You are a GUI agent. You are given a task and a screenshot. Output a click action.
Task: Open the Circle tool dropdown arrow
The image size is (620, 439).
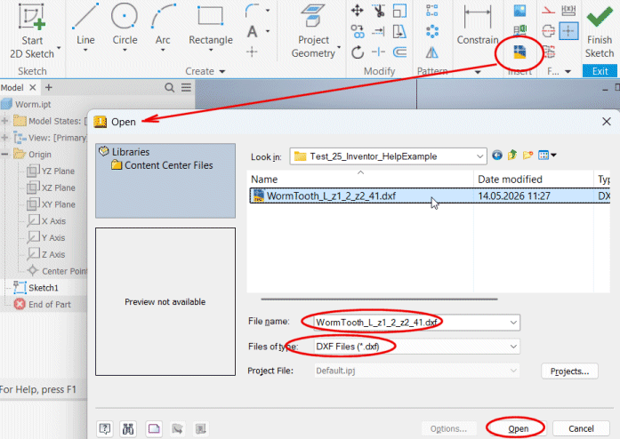[x=125, y=50]
